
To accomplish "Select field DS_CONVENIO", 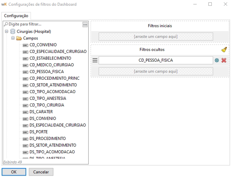I will click(x=43, y=118).
